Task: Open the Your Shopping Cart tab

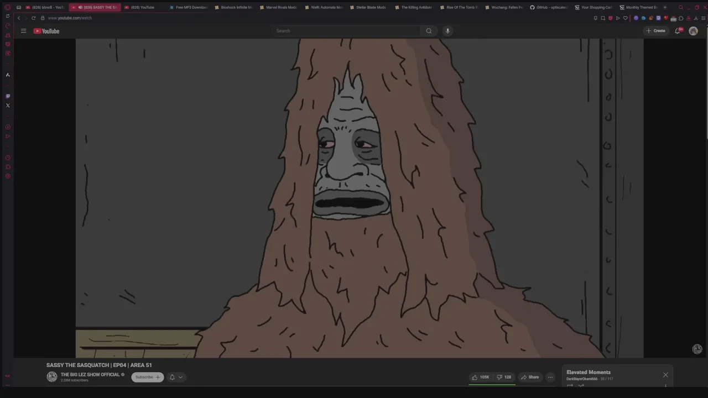Action: point(594,7)
